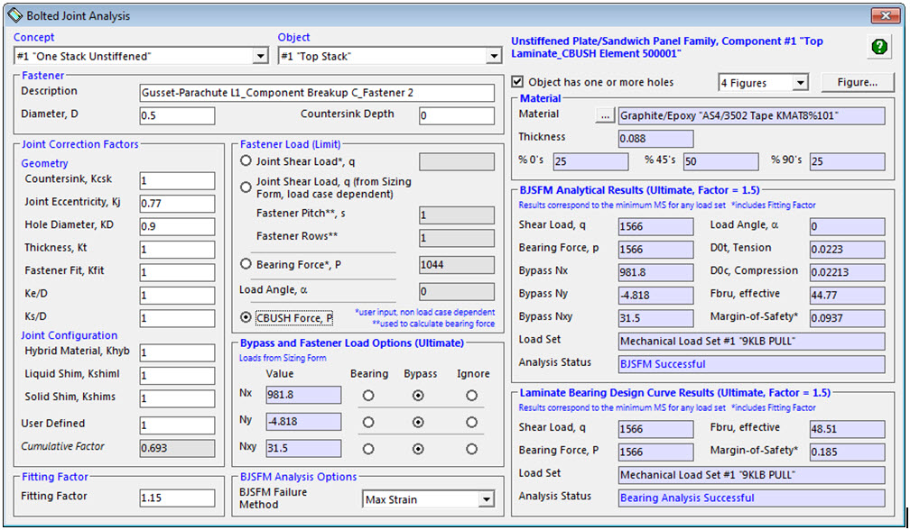This screenshot has width=910, height=530.
Task: Click the Cumulative Factor field
Action: click(x=177, y=448)
